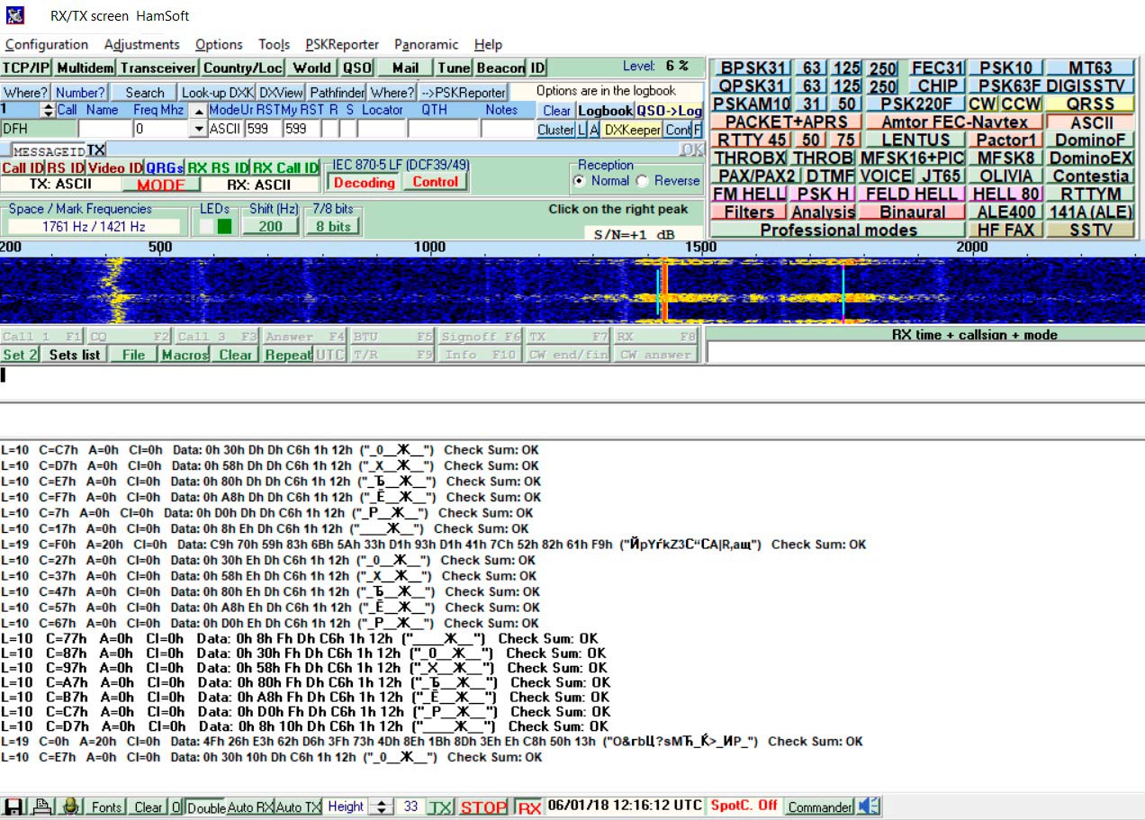Open the Adjustments menu
This screenshot has height=820, width=1145.
pos(142,44)
